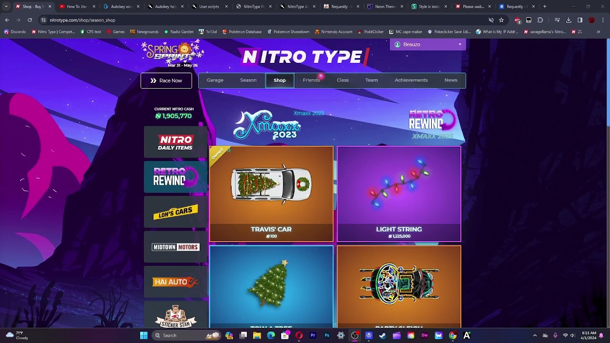Open Steam from taskbar
The width and height of the screenshot is (610, 343).
click(382, 335)
